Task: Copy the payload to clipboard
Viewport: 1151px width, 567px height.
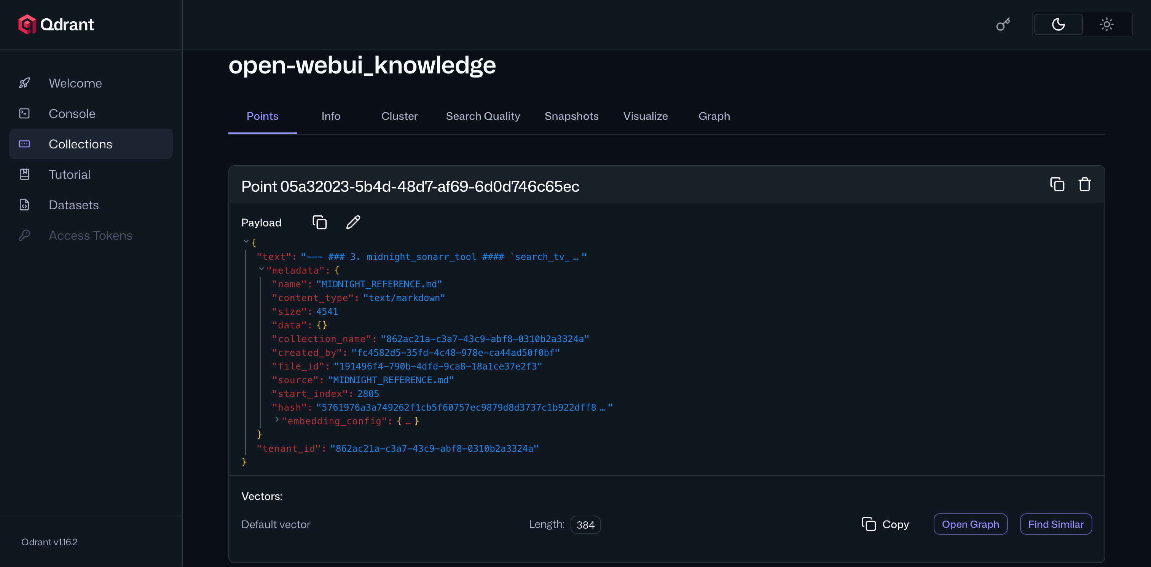Action: (x=319, y=222)
